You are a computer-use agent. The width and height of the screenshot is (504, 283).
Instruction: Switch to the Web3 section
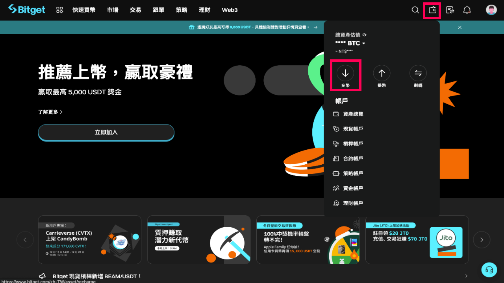click(x=230, y=10)
